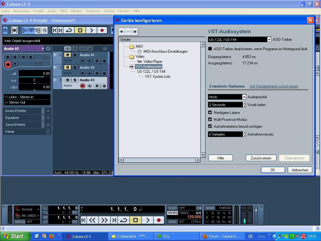This screenshot has height=241, width=321.
Task: Go to previous marker in project toolbar
Action: [x=55, y=30]
